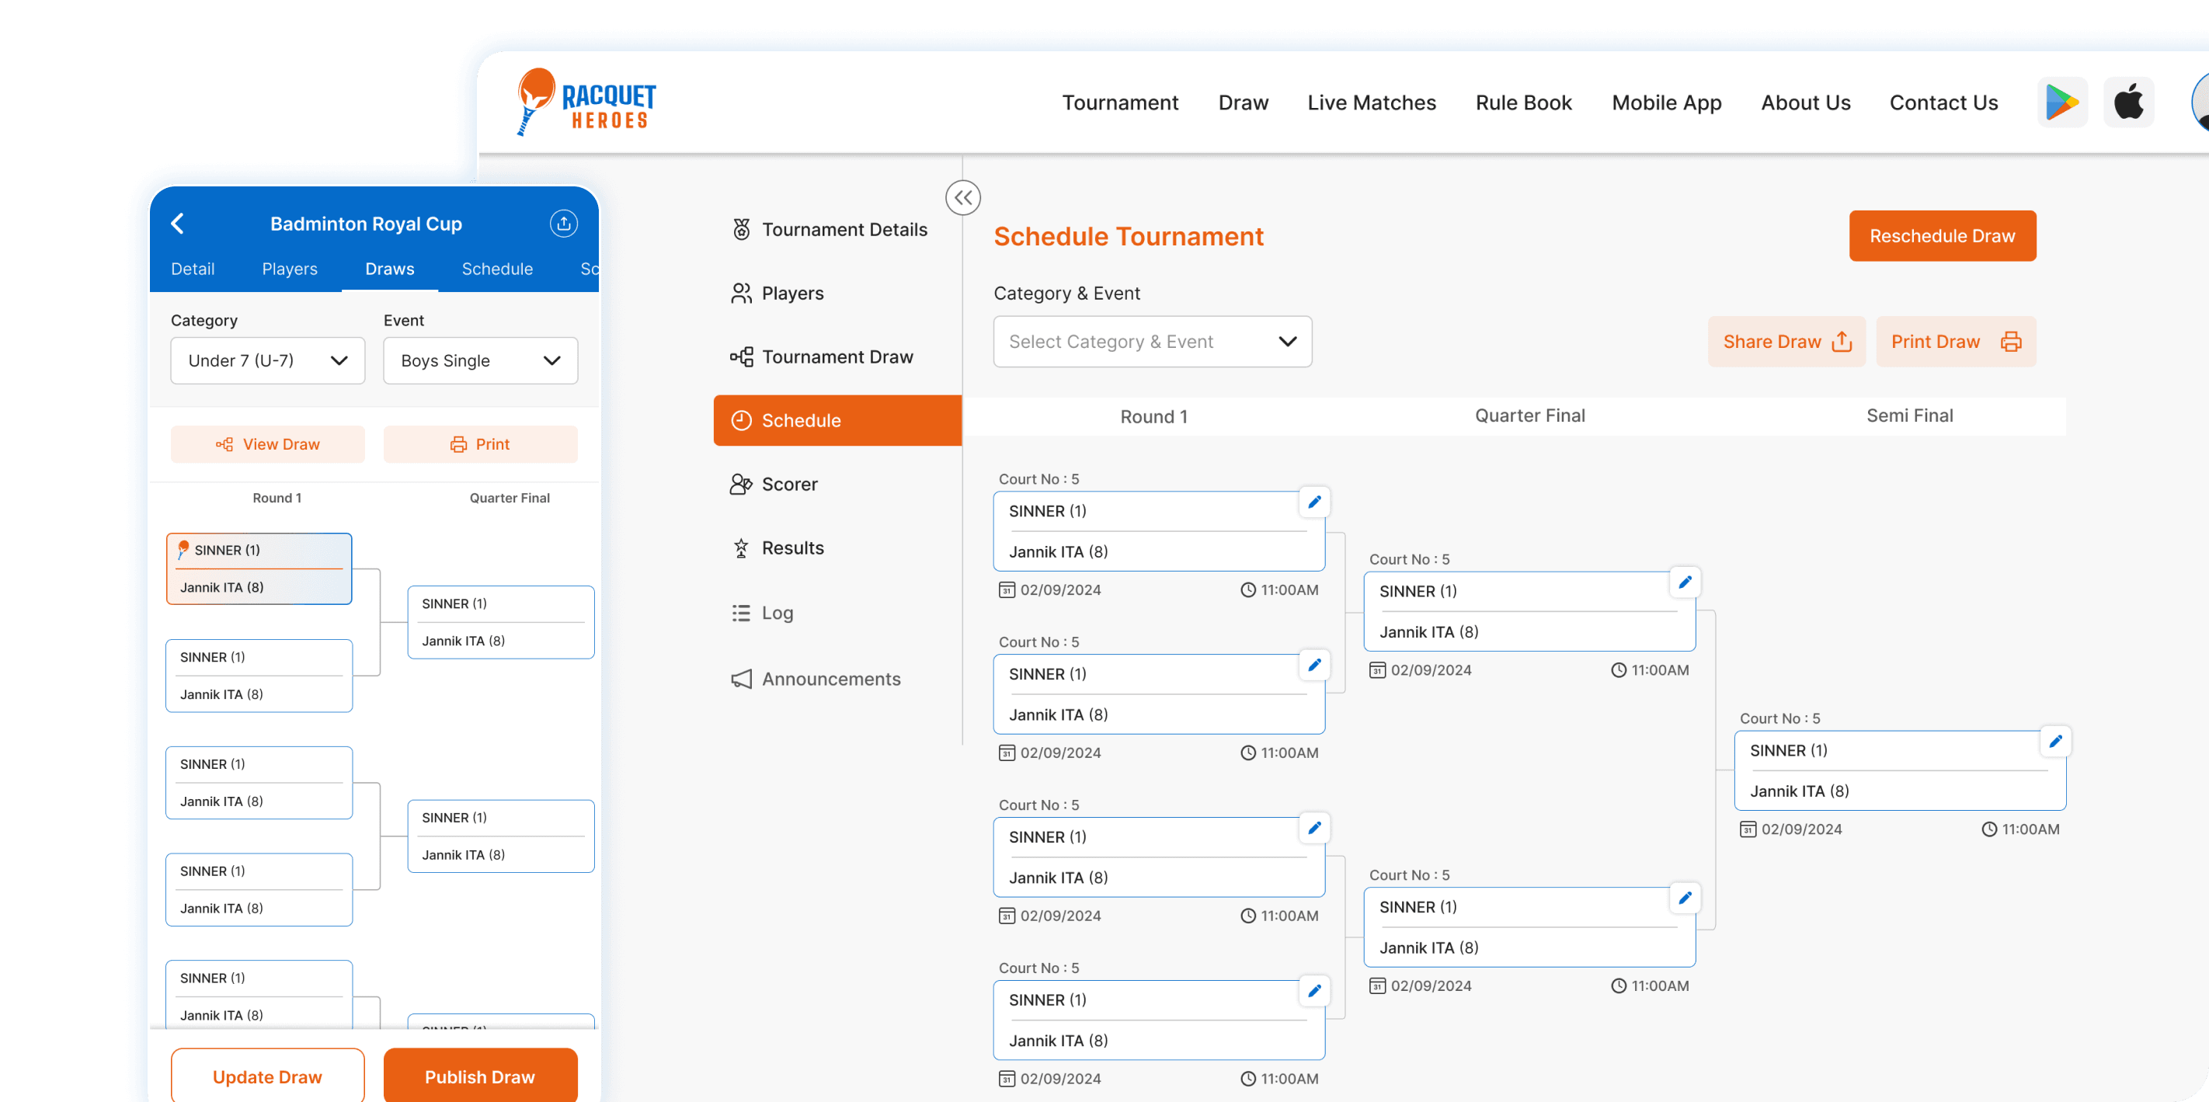2209x1102 pixels.
Task: Click the Apple App Store icon
Action: [x=2128, y=102]
